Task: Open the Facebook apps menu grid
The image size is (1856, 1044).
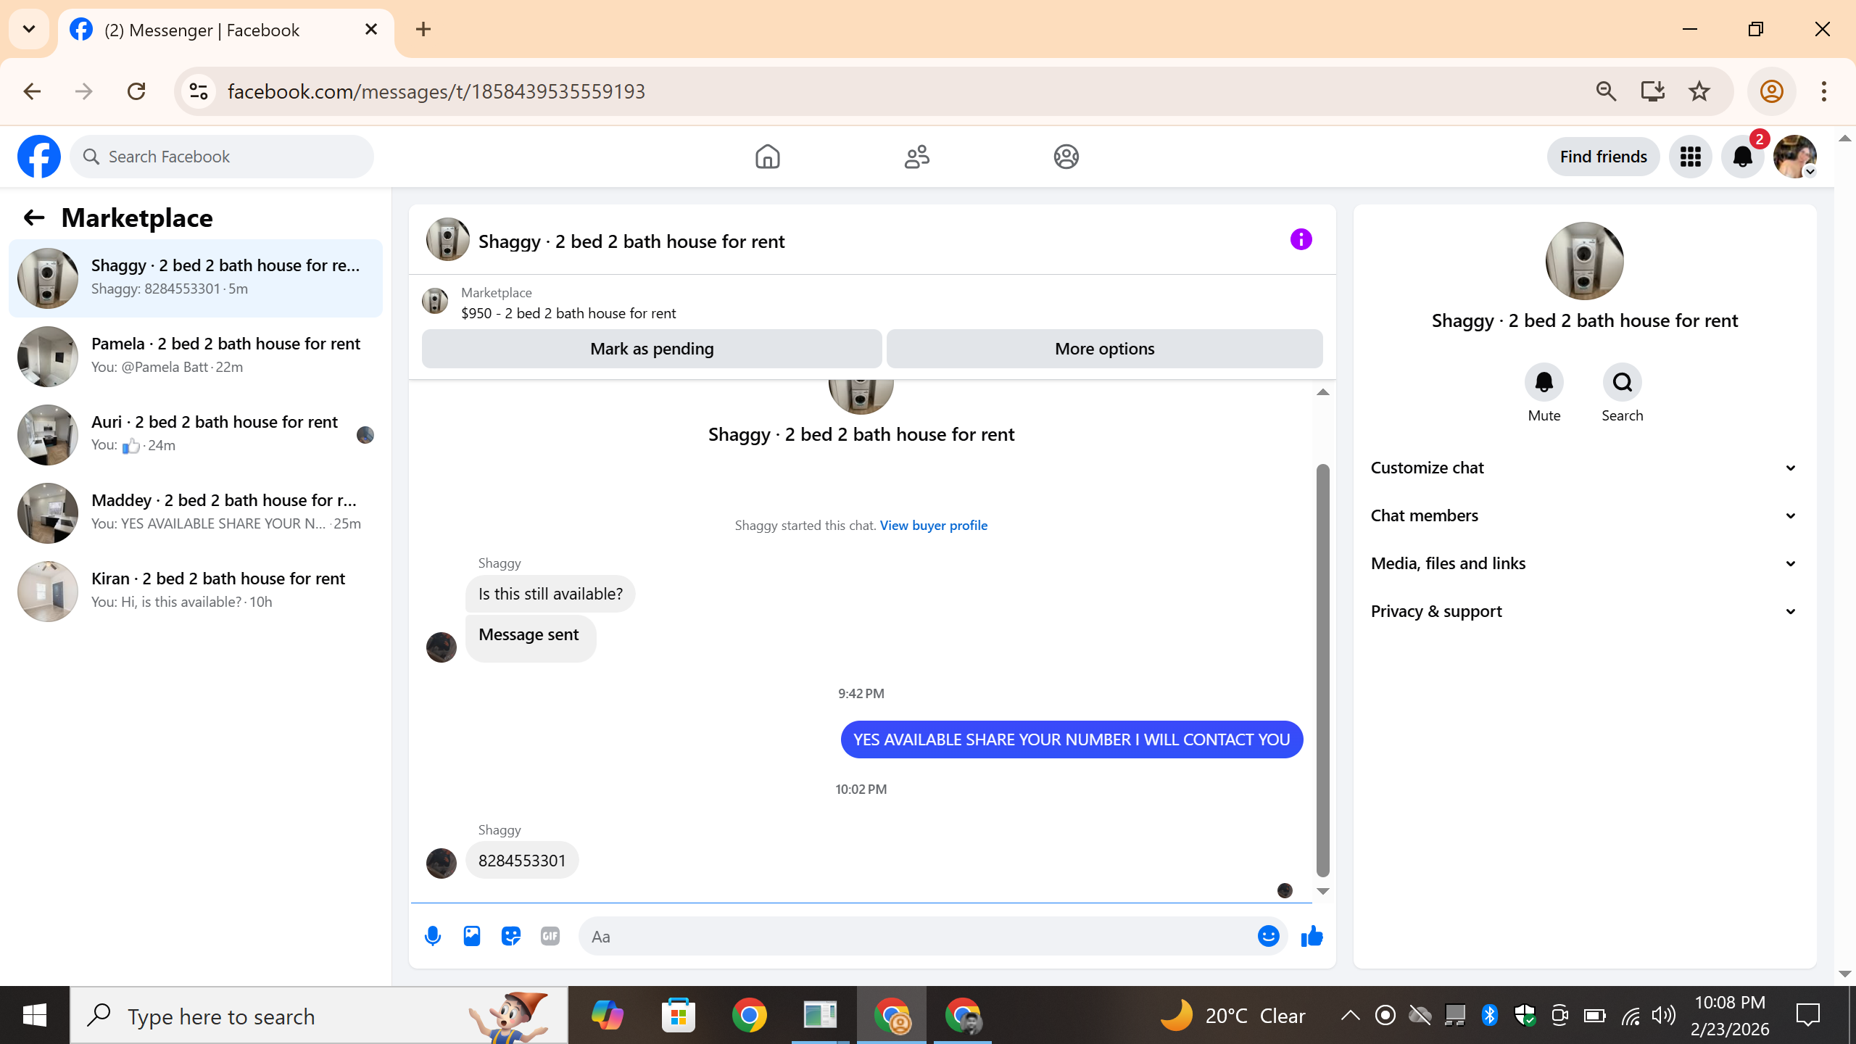Action: [1690, 157]
